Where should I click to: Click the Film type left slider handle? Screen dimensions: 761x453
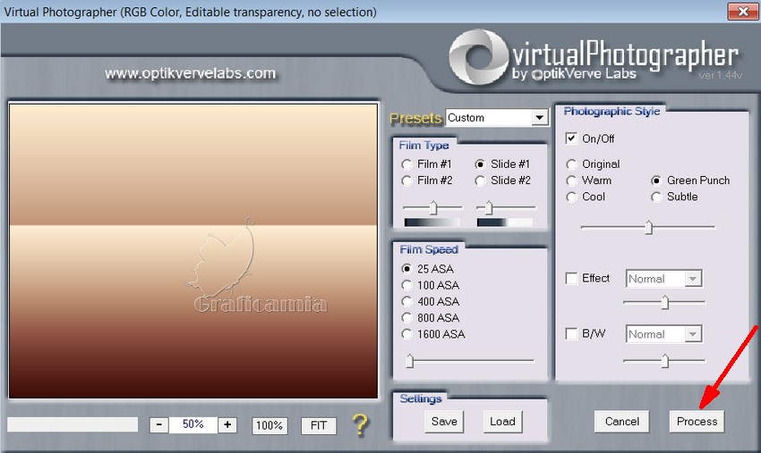click(x=433, y=208)
